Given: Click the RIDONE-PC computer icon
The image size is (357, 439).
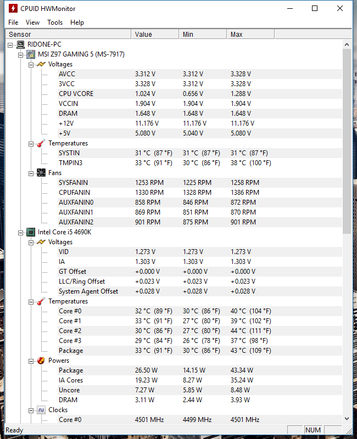Looking at the screenshot, I should click(20, 44).
